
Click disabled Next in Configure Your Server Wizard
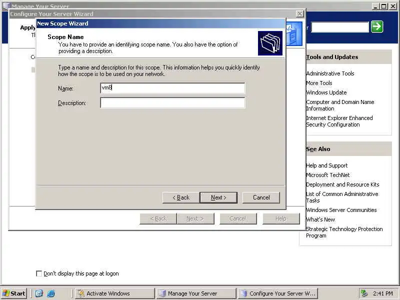coord(195,218)
